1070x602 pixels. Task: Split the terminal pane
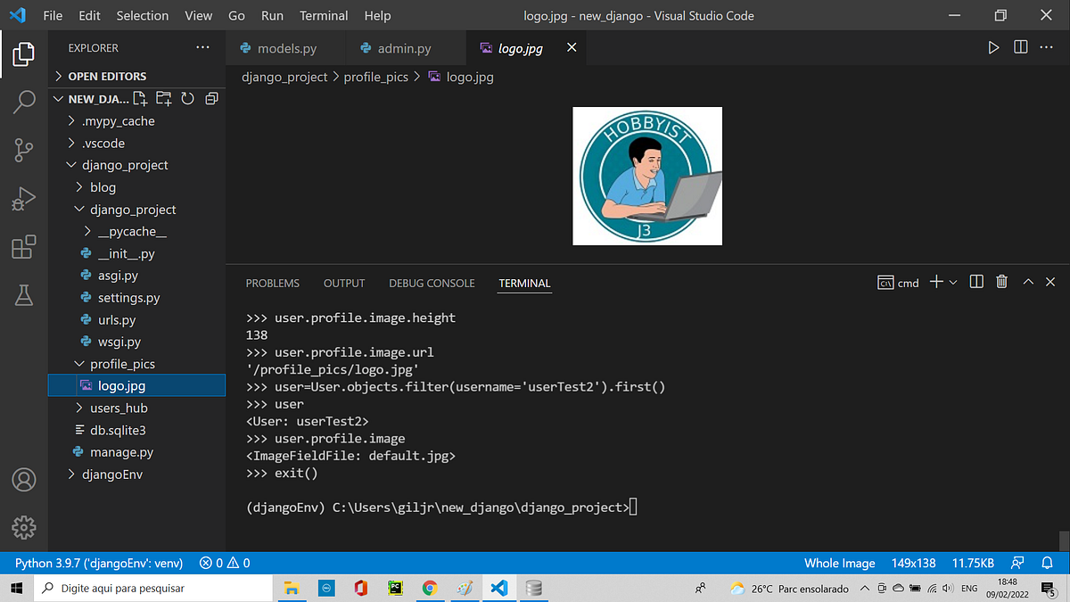coord(975,281)
